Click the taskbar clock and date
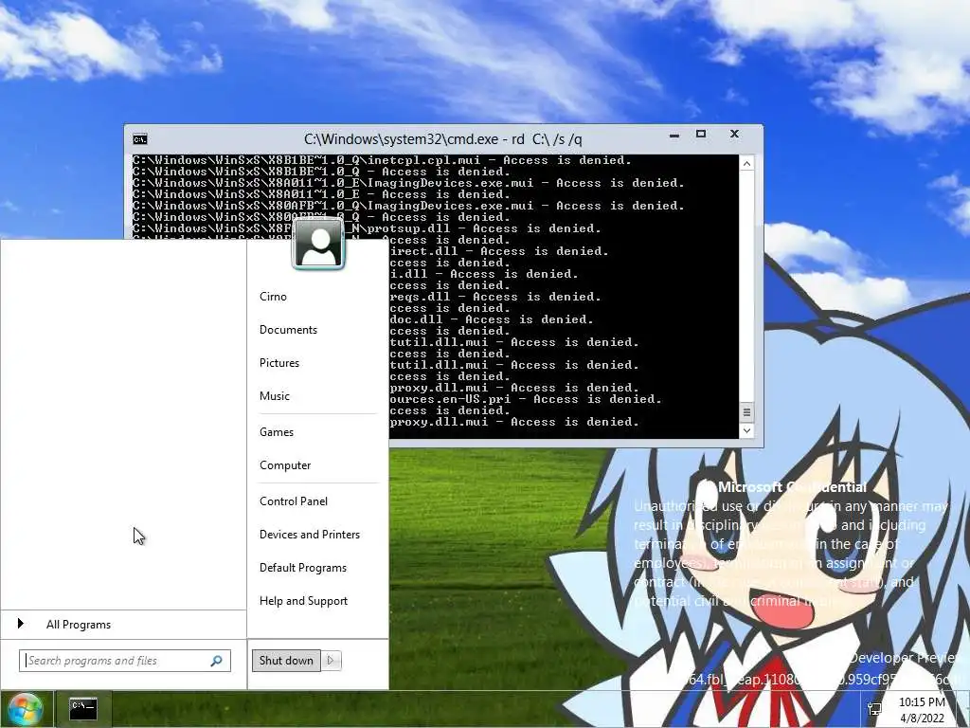The image size is (970, 728). (922, 710)
